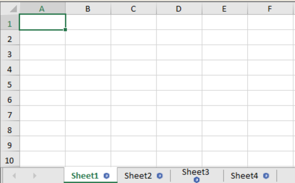Click the fill handle of cell A1
This screenshot has height=183, width=295.
66,30
